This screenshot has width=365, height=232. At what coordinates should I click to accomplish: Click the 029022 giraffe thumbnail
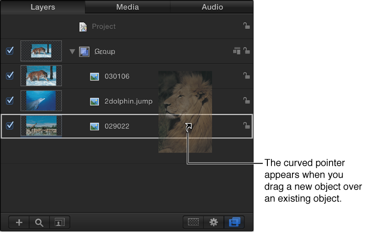pyautogui.click(x=41, y=126)
